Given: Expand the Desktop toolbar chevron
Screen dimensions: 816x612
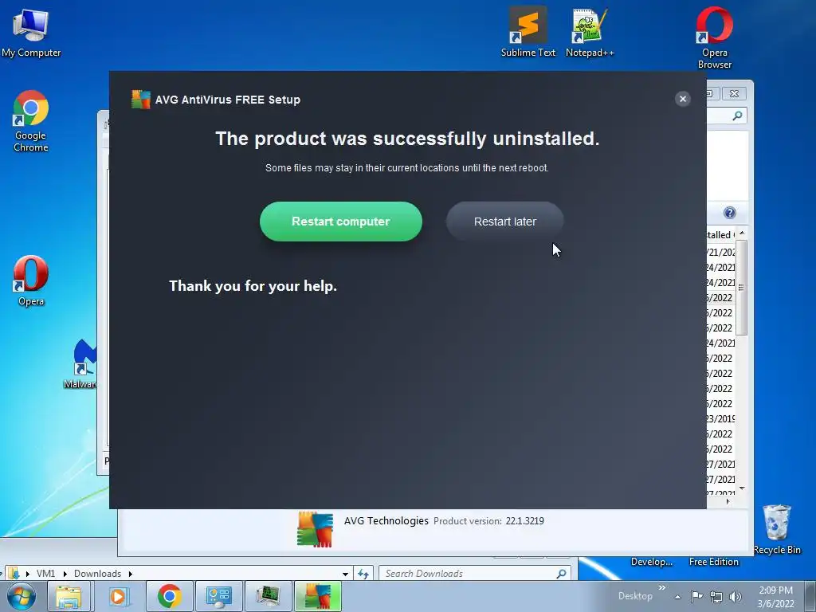Looking at the screenshot, I should tap(662, 587).
